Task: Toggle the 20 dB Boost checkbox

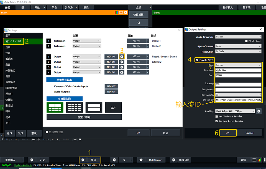Action: point(246,41)
